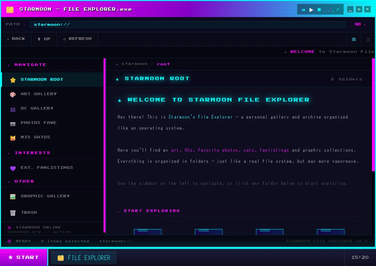Image resolution: width=376 pixels, height=266 pixels.
Task: Start music with the play button
Action: pos(311,10)
